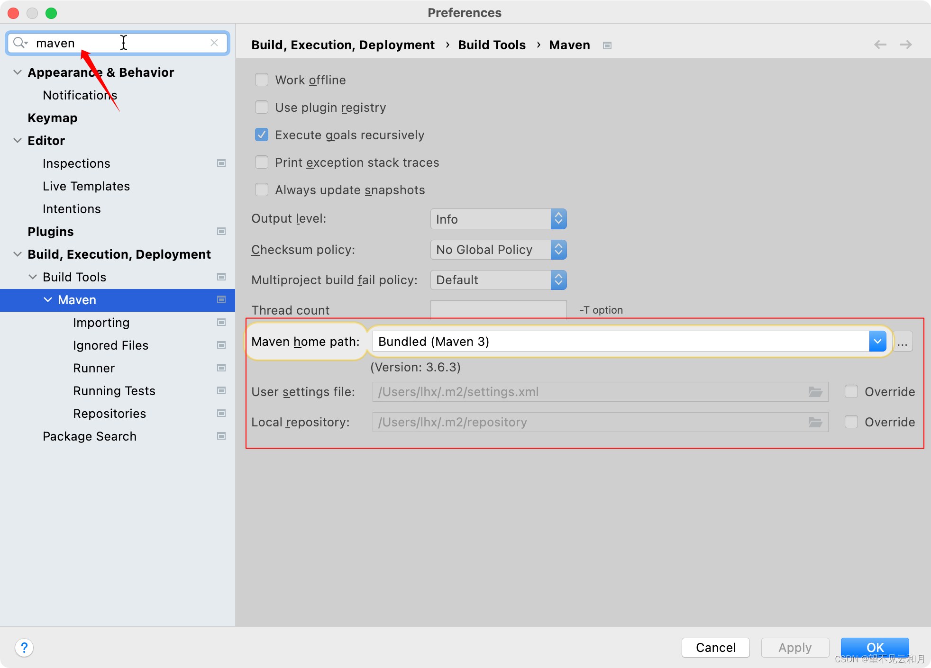
Task: Open Maven Ignored Files settings
Action: click(x=110, y=345)
